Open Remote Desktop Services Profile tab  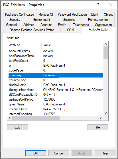click(x=32, y=30)
